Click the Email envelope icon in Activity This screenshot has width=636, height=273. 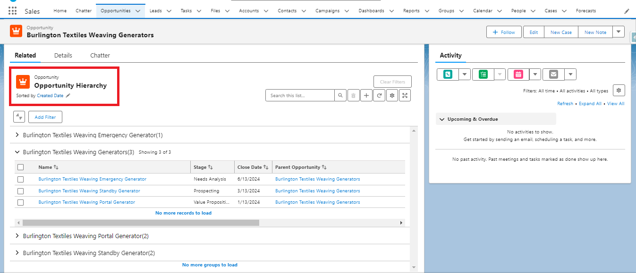pos(553,74)
